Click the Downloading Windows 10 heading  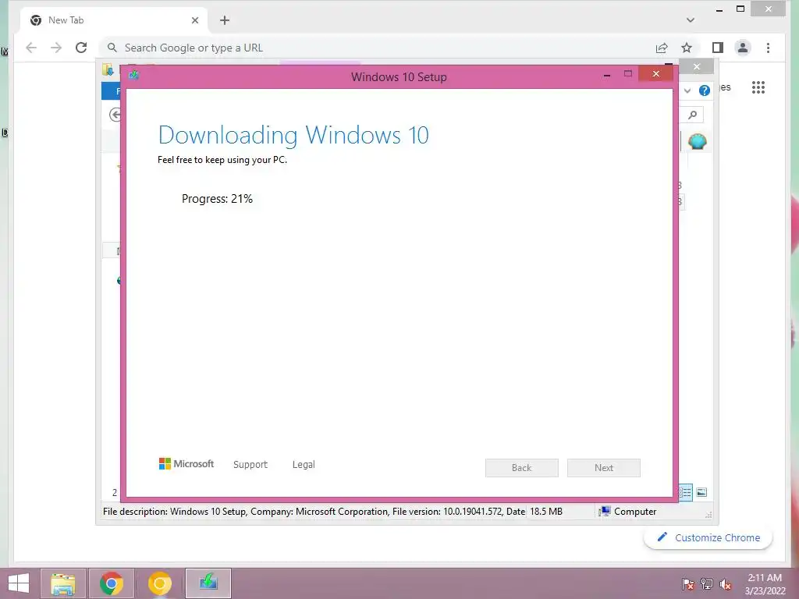point(293,135)
